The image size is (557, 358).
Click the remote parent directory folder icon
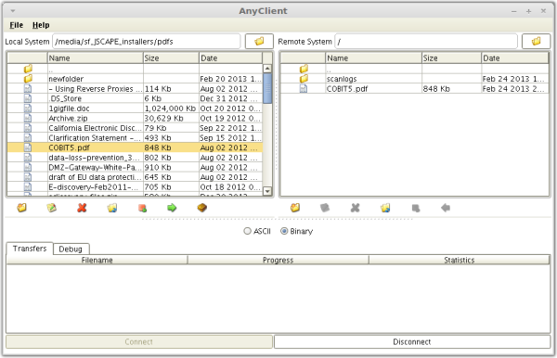click(304, 69)
